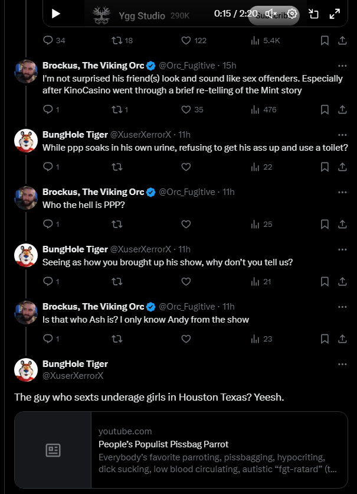This screenshot has height=494, width=357.
Task: Reply to the "Is that who Ash is?" post
Action: [x=48, y=339]
